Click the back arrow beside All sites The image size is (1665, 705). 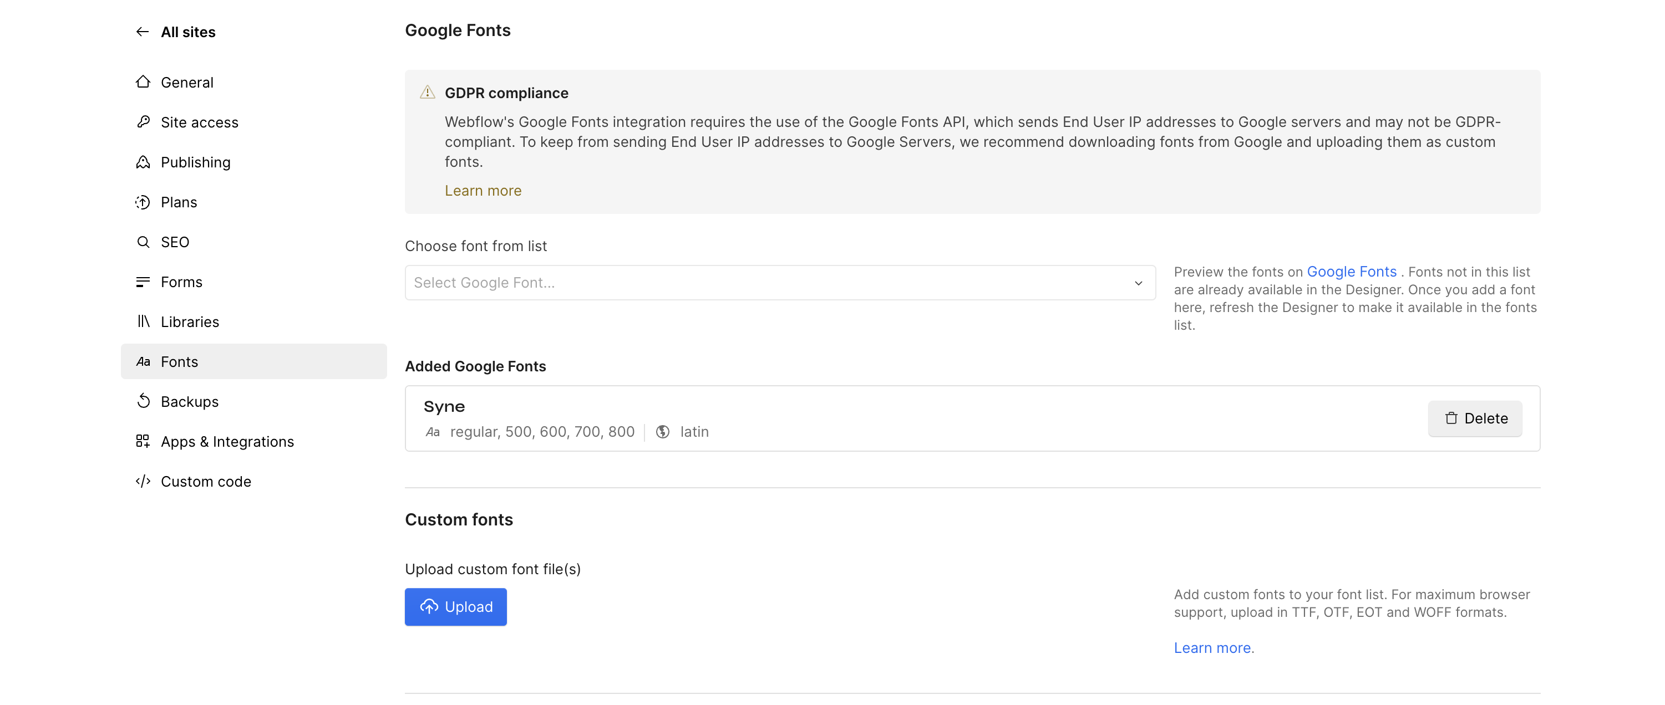pos(142,32)
